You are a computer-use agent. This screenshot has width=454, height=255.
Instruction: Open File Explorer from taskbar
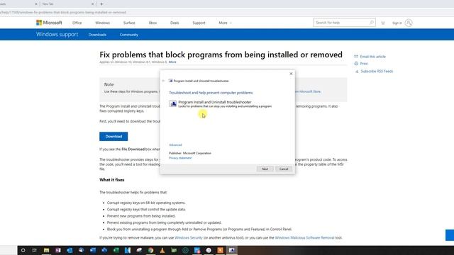(46, 250)
